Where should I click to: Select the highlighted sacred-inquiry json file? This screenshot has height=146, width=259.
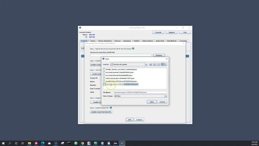pyautogui.click(x=122, y=84)
